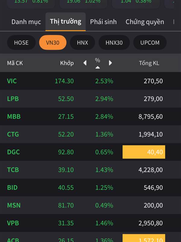This screenshot has height=242, width=181.
Task: Open the Phái sinh tab
Action: pyautogui.click(x=103, y=22)
